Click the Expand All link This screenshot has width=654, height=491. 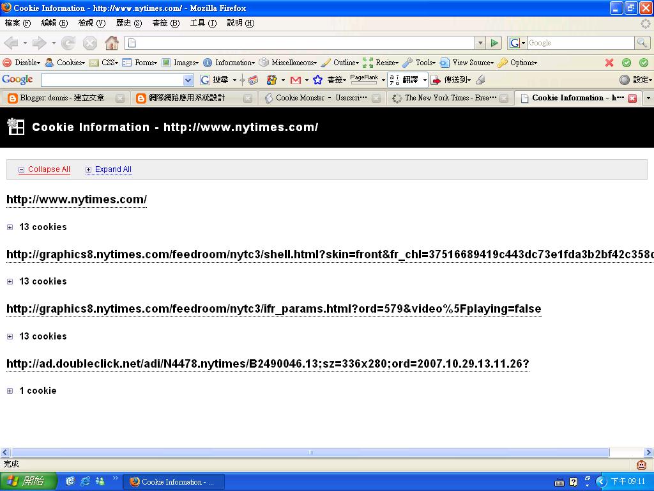tap(109, 169)
